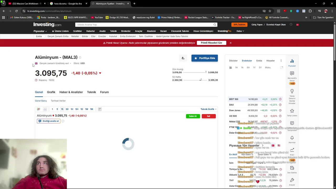Viewport: 336px width, 189px height.
Task: Open the Tüm Yer İşaretleri folder
Action: [323, 18]
